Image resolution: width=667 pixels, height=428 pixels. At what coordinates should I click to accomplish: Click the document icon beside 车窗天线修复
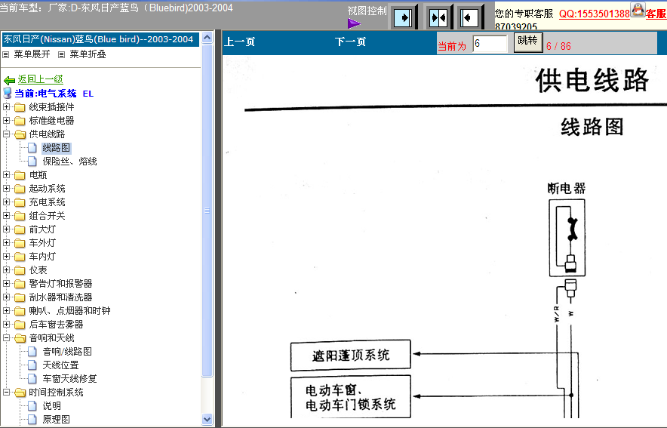[x=32, y=379]
